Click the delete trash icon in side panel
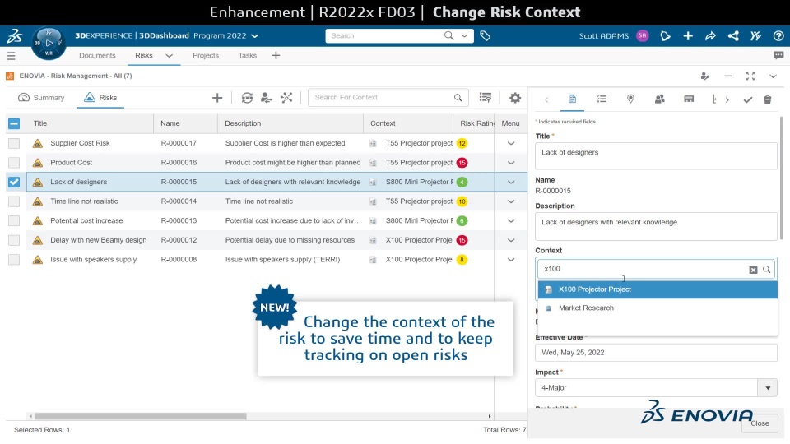Image resolution: width=790 pixels, height=444 pixels. pyautogui.click(x=767, y=99)
